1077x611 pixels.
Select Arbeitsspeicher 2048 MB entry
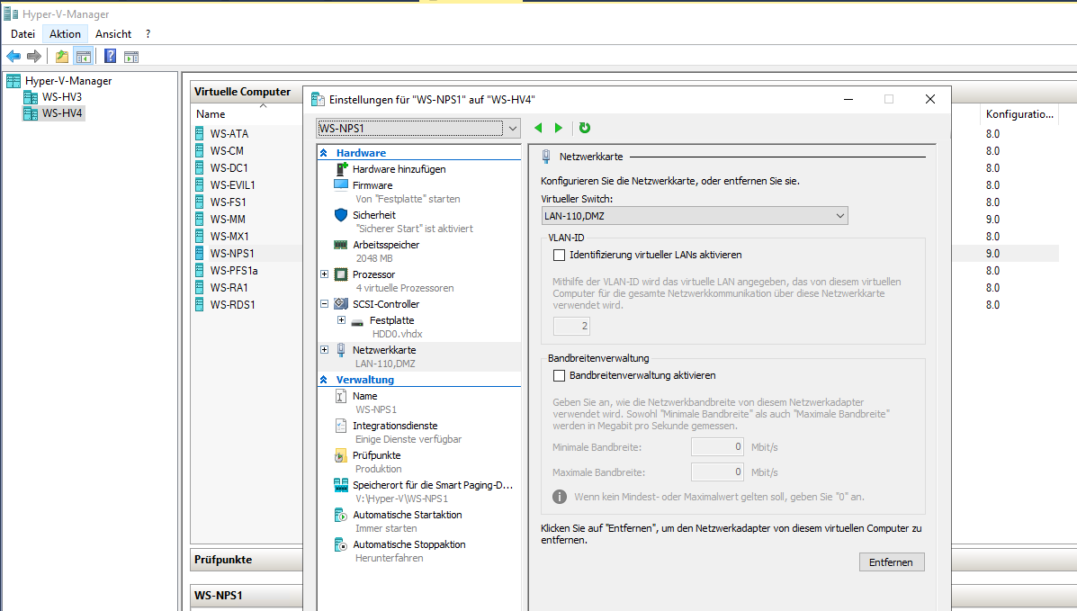click(x=386, y=251)
